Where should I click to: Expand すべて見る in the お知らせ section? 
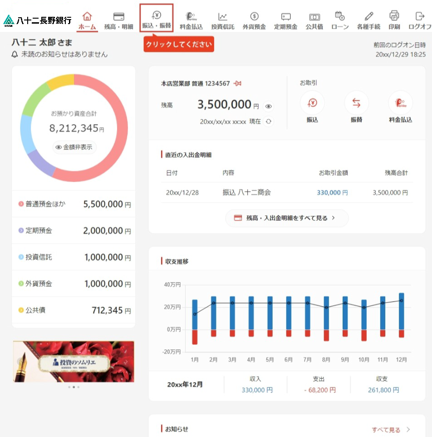coord(391,429)
